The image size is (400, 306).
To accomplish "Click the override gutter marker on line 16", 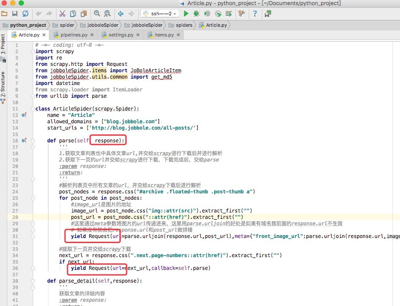I will [x=24, y=140].
